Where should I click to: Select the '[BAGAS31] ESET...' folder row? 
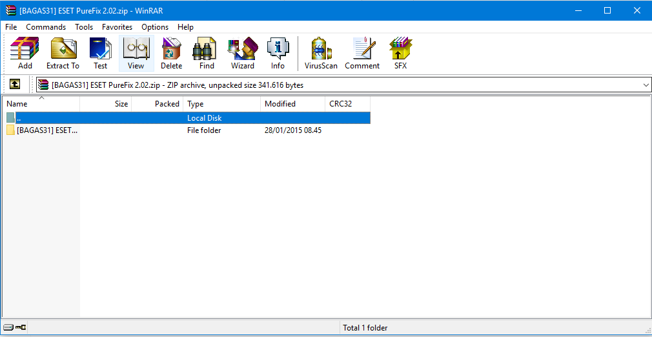tap(187, 130)
